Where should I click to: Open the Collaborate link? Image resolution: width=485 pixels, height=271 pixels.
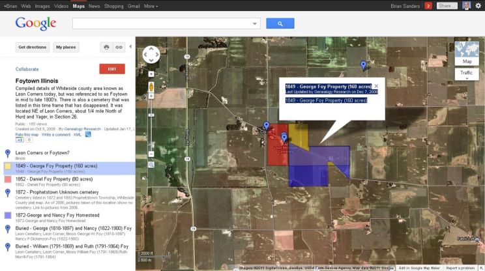point(27,69)
